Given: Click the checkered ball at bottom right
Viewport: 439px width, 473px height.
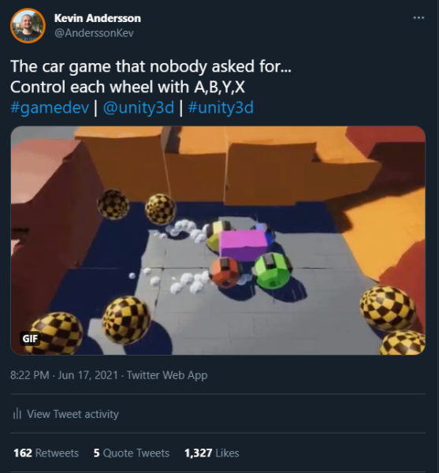Looking at the screenshot, I should [x=389, y=307].
